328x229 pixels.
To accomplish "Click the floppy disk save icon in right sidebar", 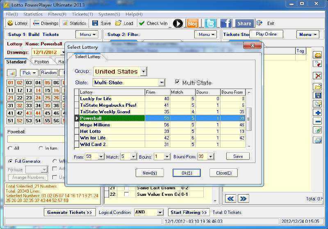I will coord(318,96).
